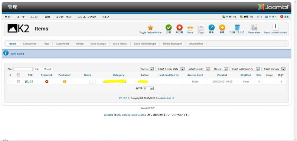Open the 記事 menu
The height and width of the screenshot is (141, 297).
click(48, 17)
